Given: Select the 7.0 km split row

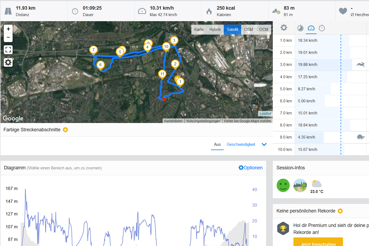Looking at the screenshot, I should point(321,113).
